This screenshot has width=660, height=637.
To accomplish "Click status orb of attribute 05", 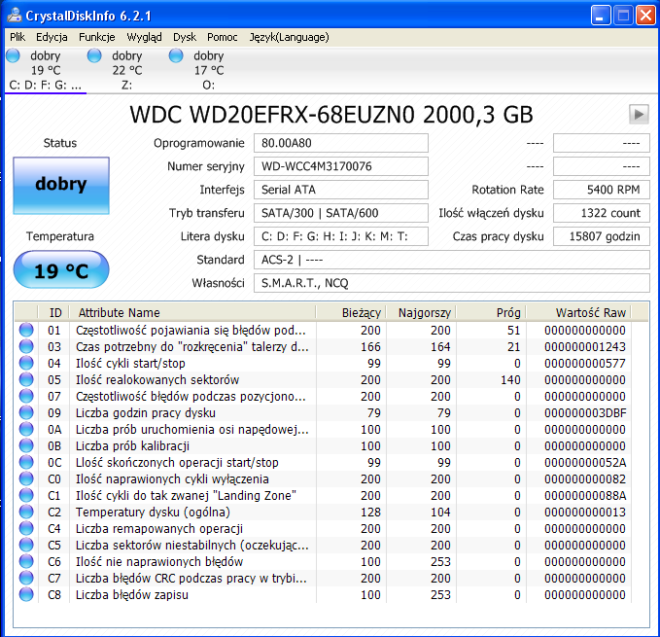I will pyautogui.click(x=26, y=379).
